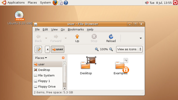Click the zoom in magnifier icon
The width and height of the screenshot is (178, 100).
(x=111, y=49)
